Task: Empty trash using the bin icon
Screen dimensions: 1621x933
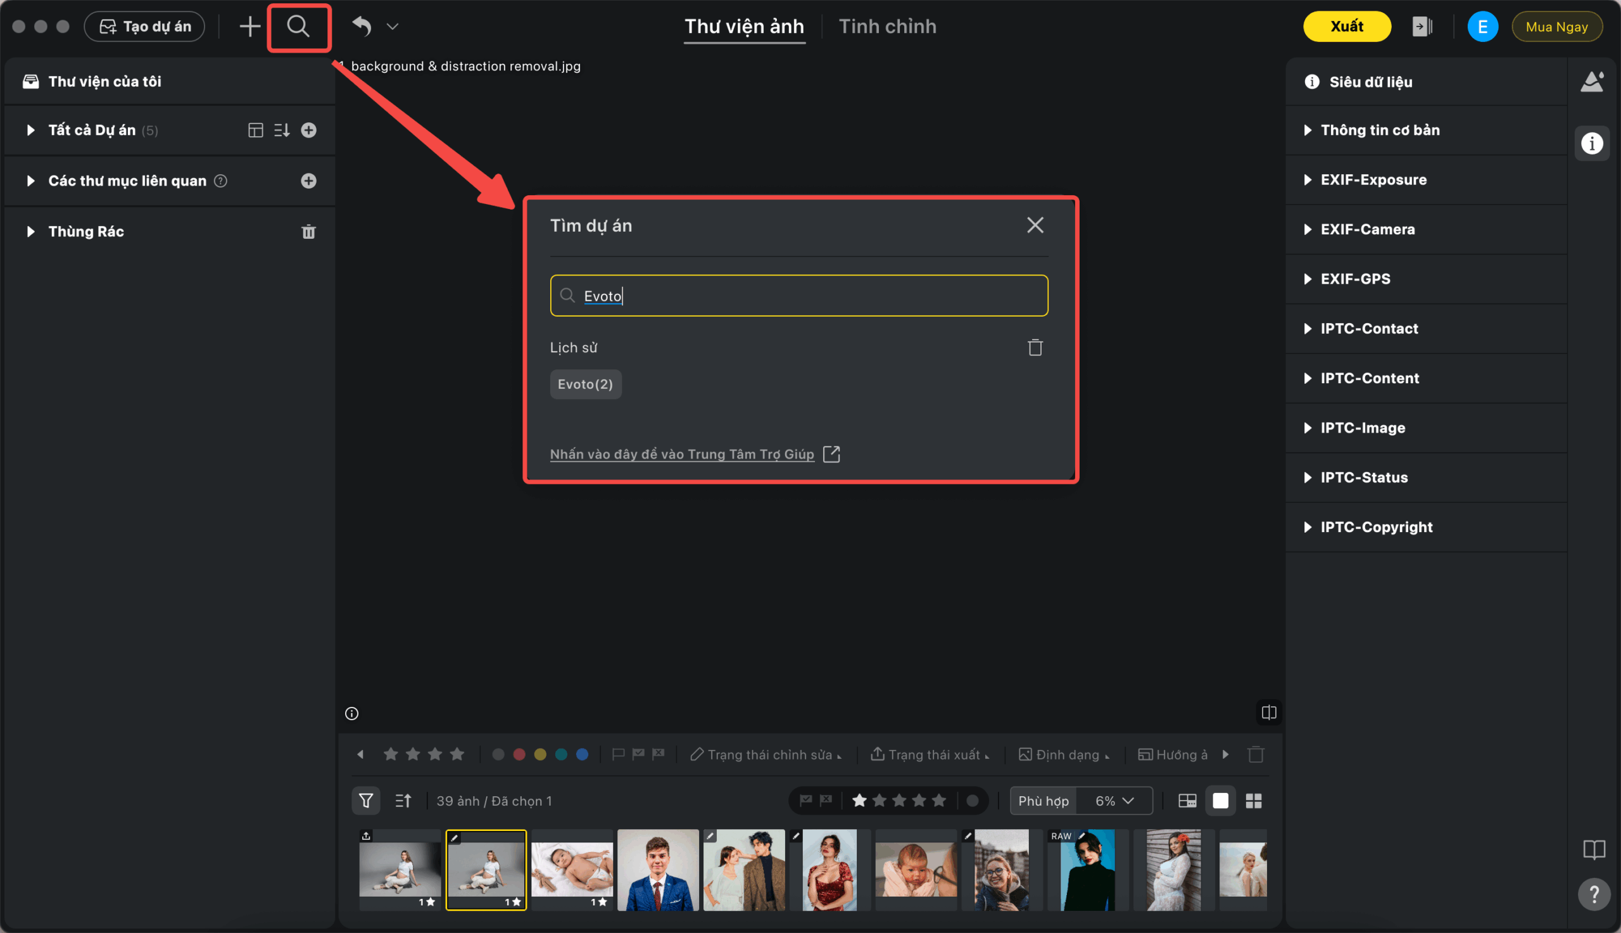Action: (309, 231)
